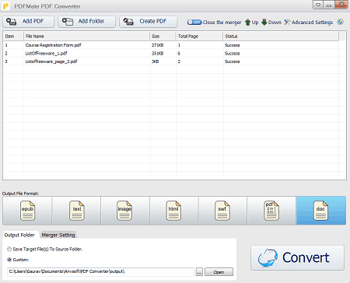Select Listoffreeware_page_2.pdf row
This screenshot has width=350, height=283.
171,61
